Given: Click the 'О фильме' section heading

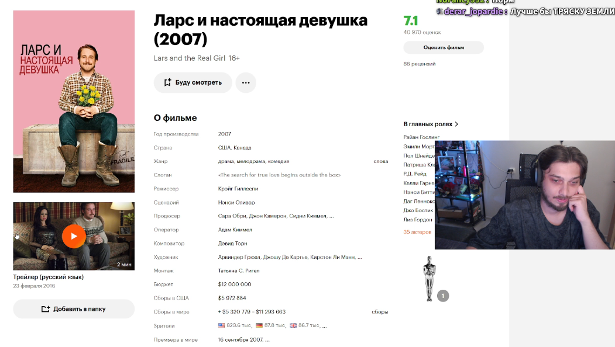Looking at the screenshot, I should click(x=176, y=118).
